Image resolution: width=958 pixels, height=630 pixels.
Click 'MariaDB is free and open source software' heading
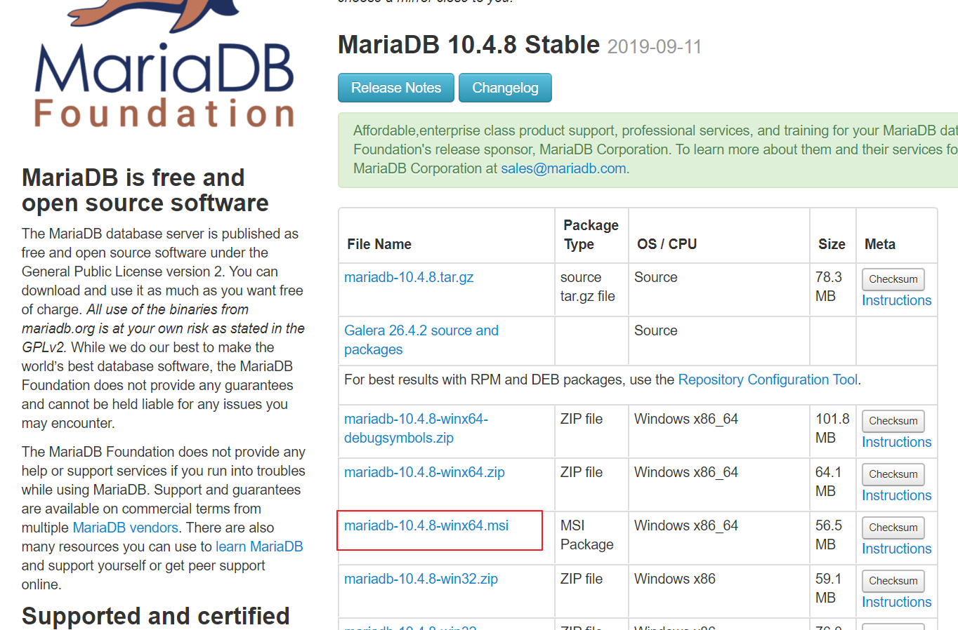point(145,190)
